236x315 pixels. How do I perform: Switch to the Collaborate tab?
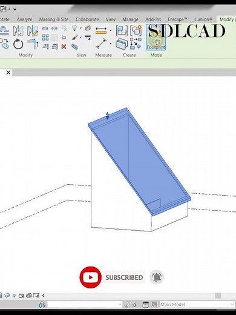87,19
